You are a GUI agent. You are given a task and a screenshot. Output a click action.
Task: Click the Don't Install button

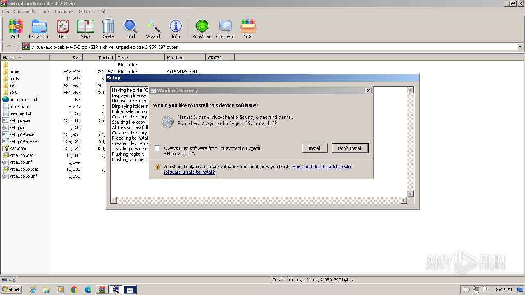(x=350, y=148)
